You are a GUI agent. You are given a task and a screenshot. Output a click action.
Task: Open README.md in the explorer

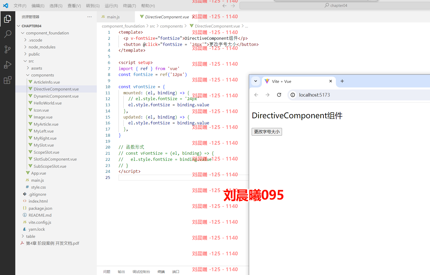[56, 215]
